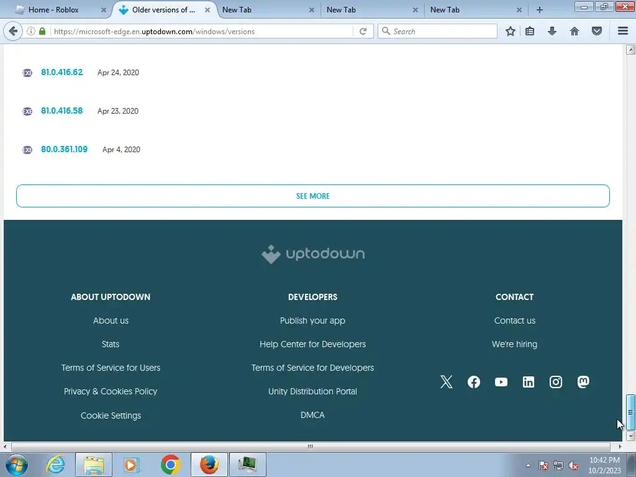The image size is (636, 477).
Task: Open the Windows Start menu
Action: tap(17, 465)
